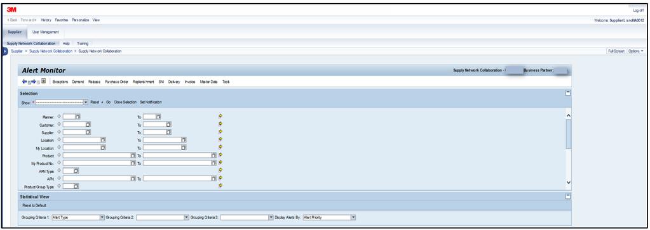This screenshot has width=650, height=230.
Task: Open value help for Product To field
Action: (x=214, y=155)
